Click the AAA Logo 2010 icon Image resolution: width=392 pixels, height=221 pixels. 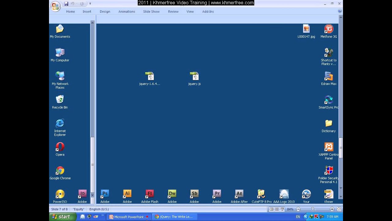click(x=284, y=194)
